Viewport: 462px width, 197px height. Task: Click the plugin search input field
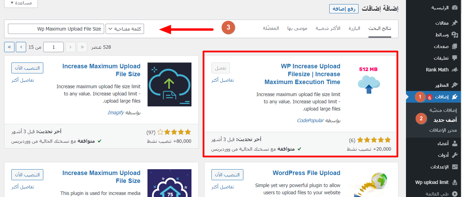(x=56, y=29)
